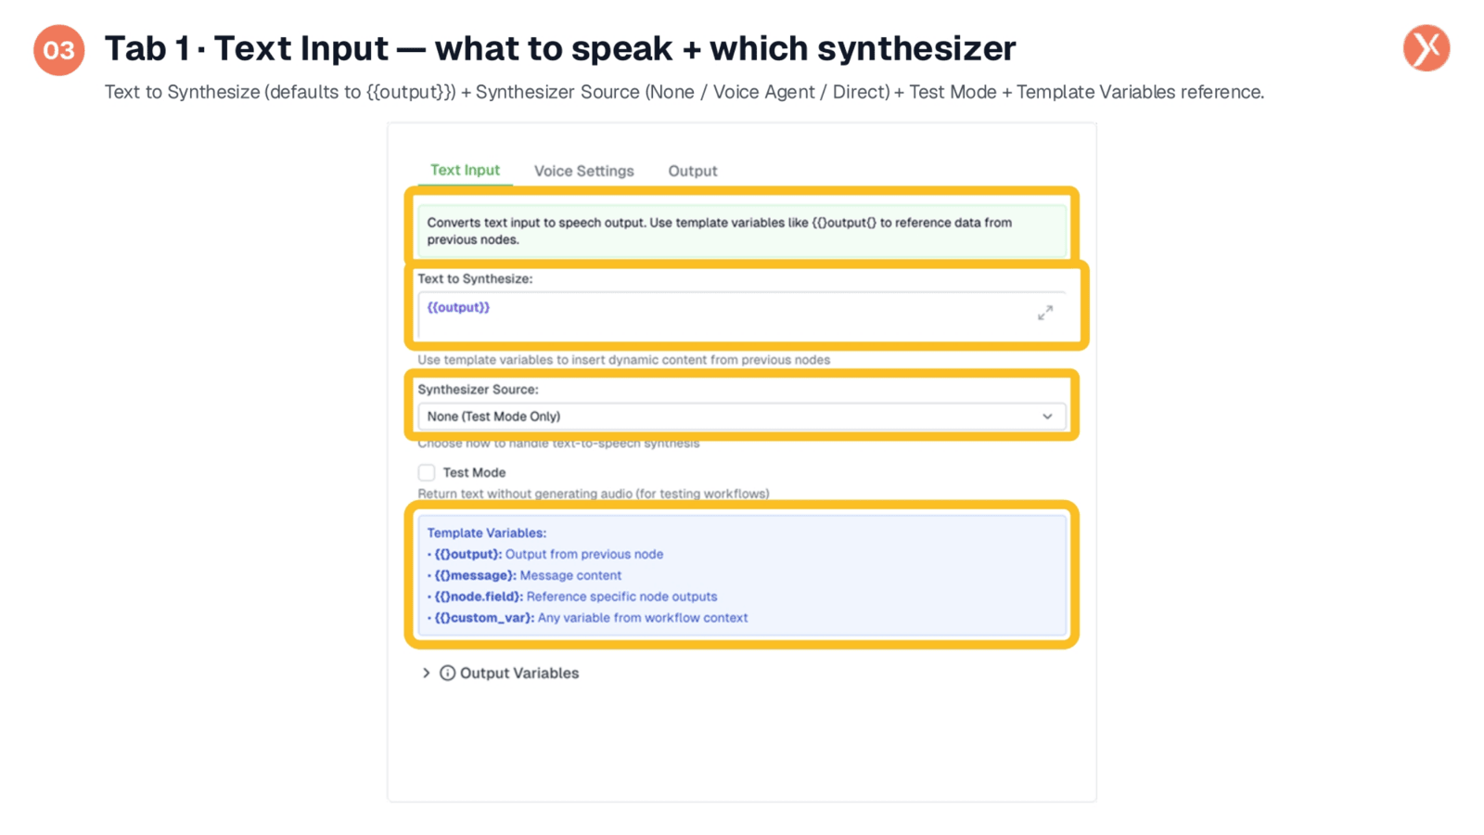
Task: Click the Output Variables label
Action: point(519,673)
